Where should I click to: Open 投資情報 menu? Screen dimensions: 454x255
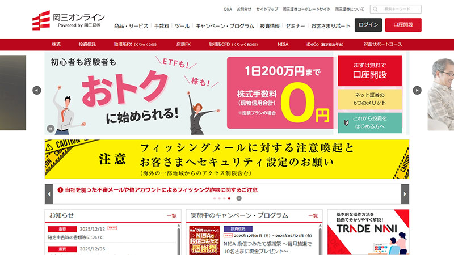click(x=270, y=26)
